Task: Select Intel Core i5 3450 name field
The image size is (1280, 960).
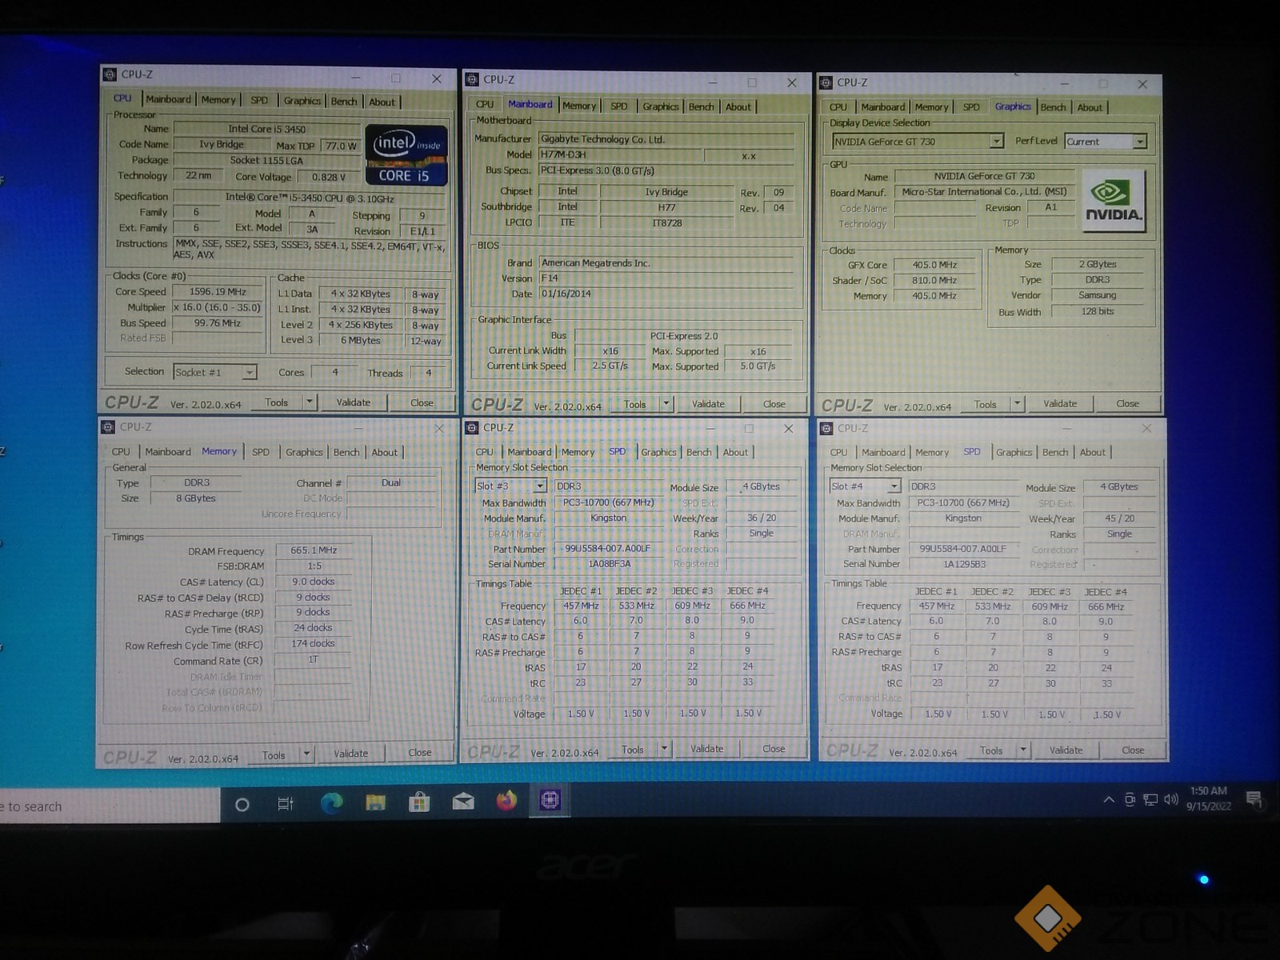Action: (x=266, y=129)
